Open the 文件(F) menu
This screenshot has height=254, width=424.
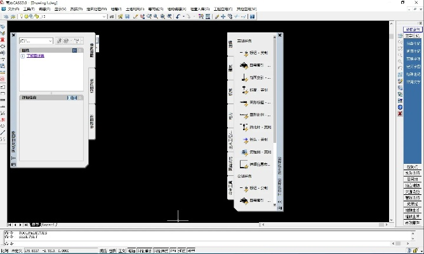[x=13, y=9]
